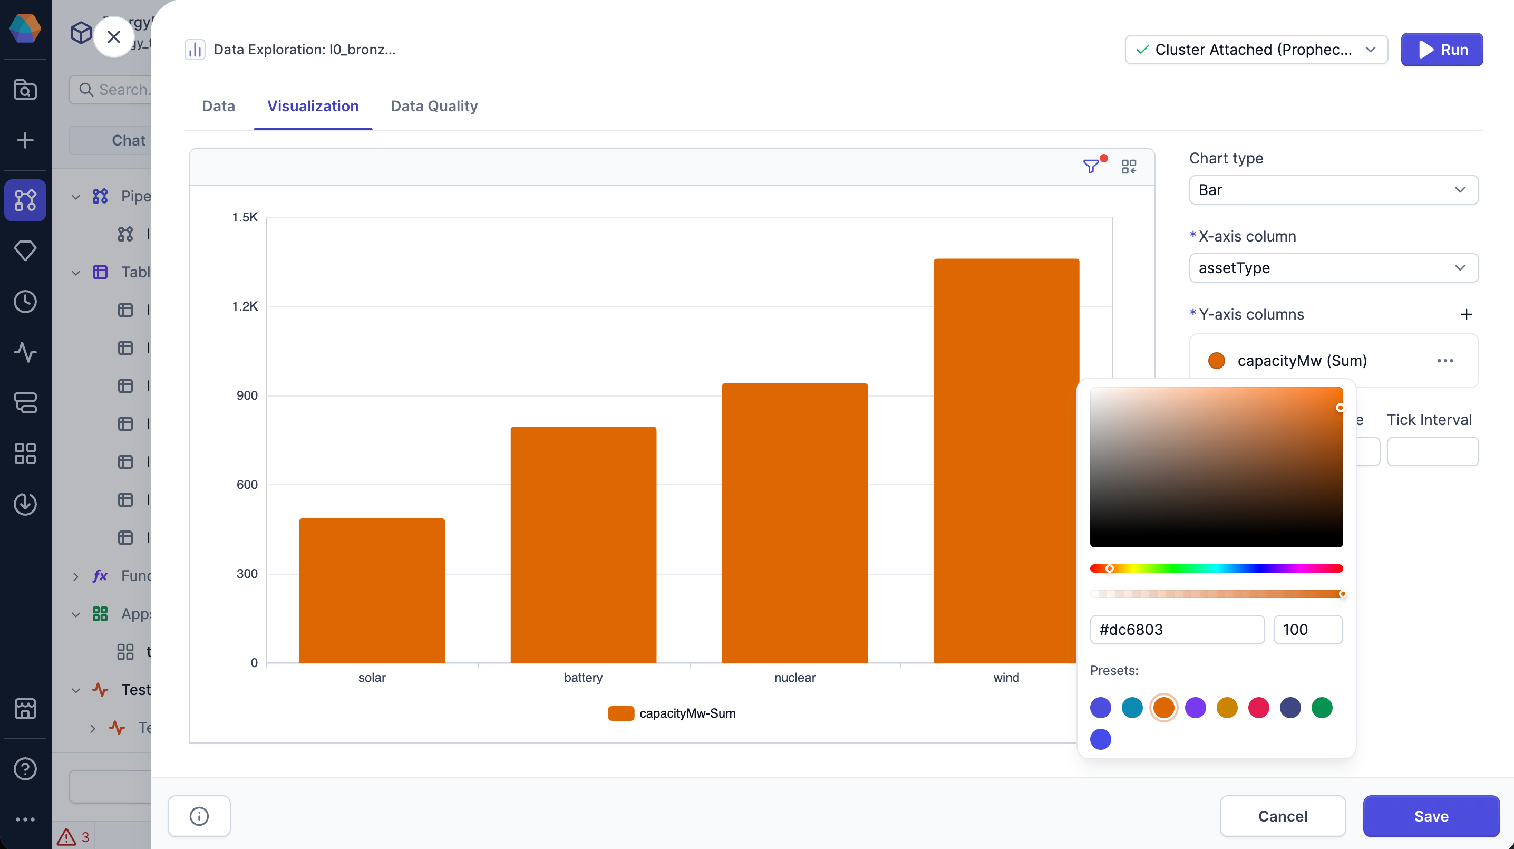Open the capacityMw (Sum) options ellipsis menu
The width and height of the screenshot is (1514, 849).
coord(1445,360)
